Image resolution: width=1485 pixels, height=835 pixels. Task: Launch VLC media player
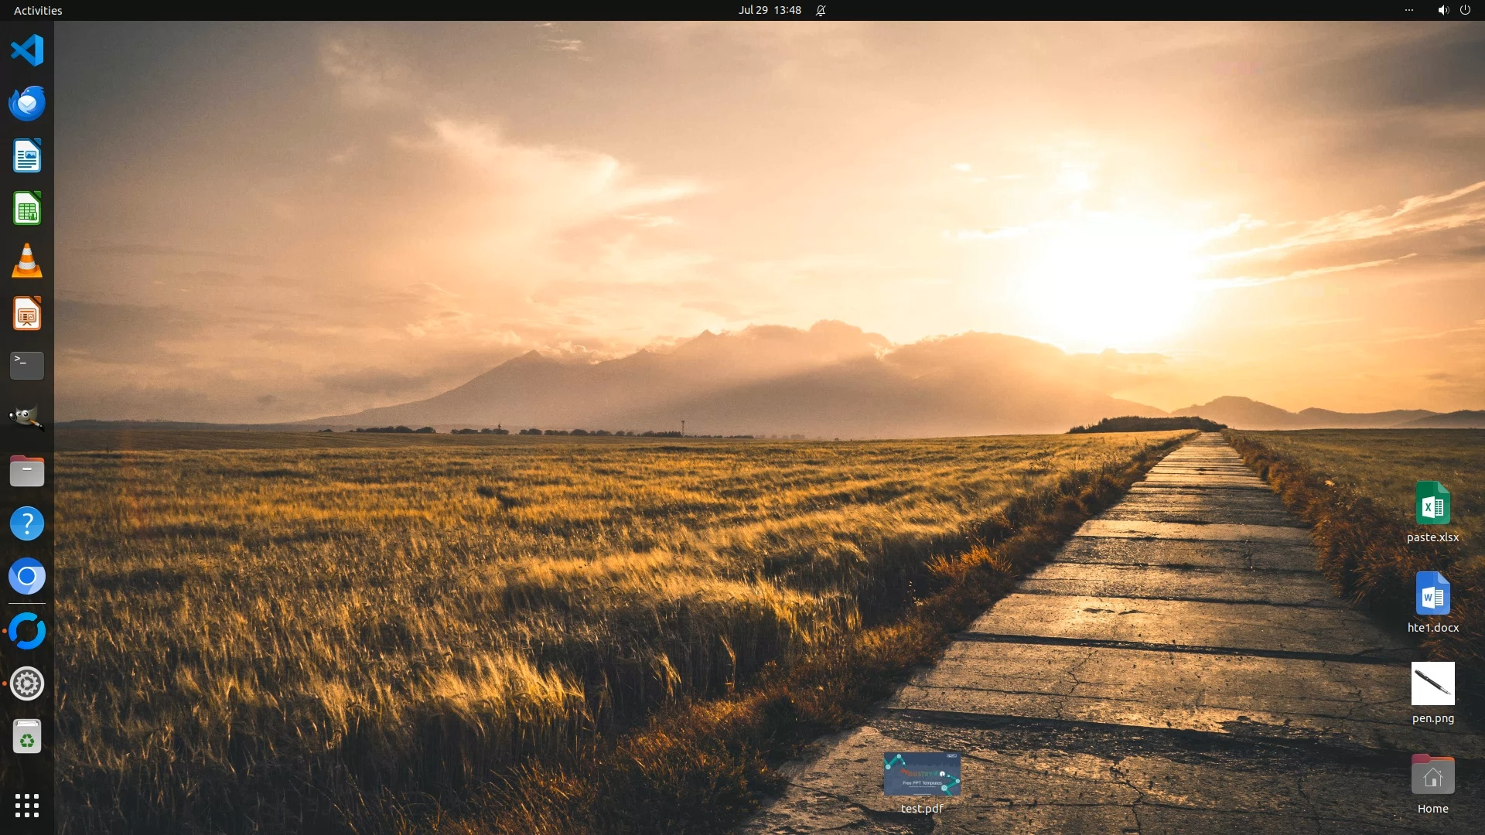pyautogui.click(x=27, y=261)
